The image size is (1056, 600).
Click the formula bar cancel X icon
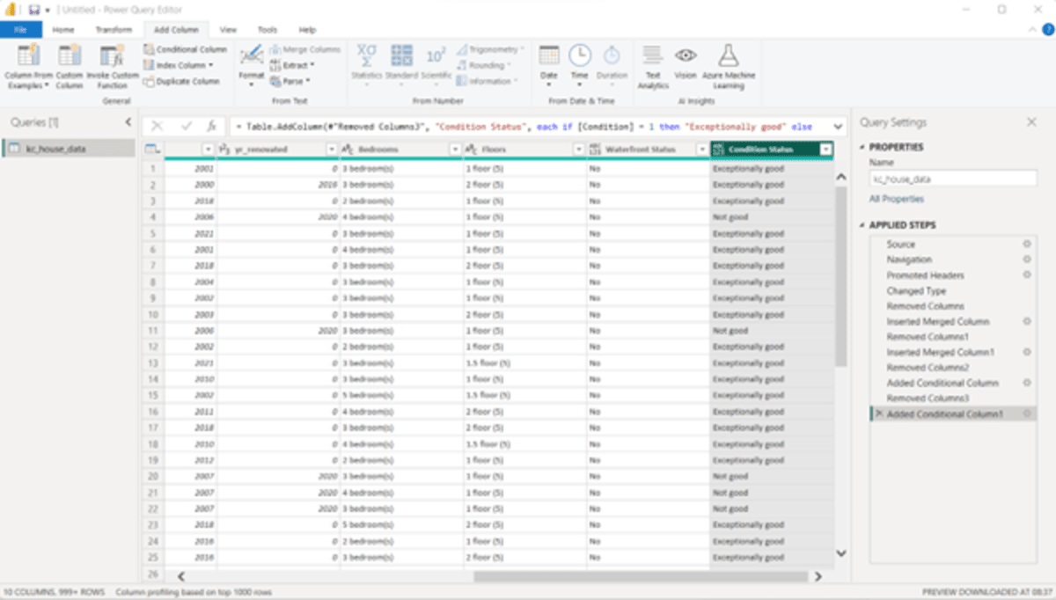(x=157, y=127)
